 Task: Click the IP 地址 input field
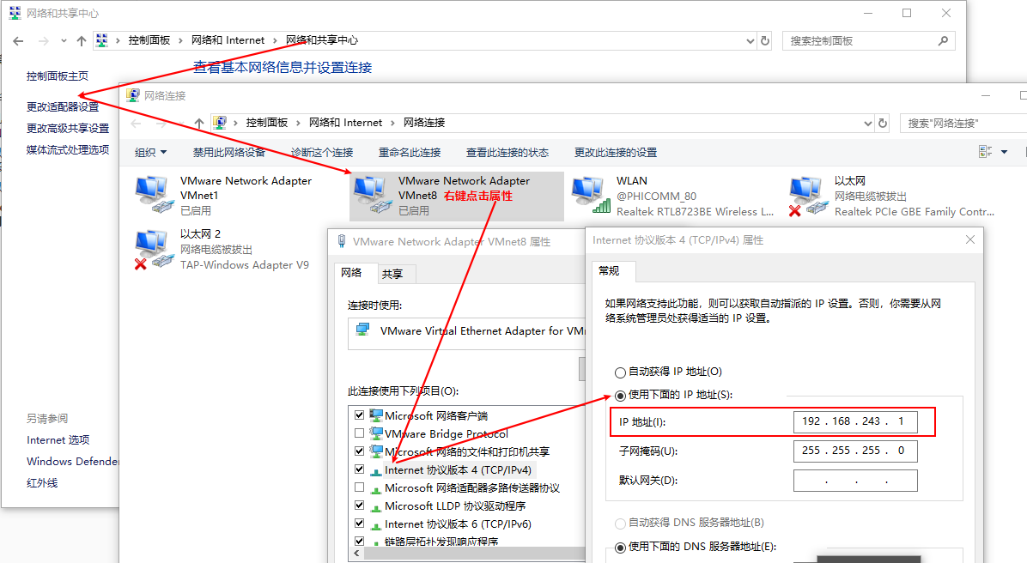coord(855,421)
